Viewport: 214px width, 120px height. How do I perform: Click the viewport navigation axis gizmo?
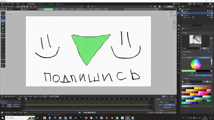point(172,16)
